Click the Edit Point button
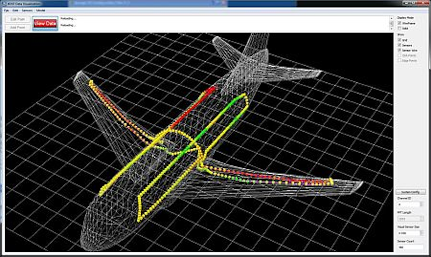431x257 pixels. click(x=17, y=19)
